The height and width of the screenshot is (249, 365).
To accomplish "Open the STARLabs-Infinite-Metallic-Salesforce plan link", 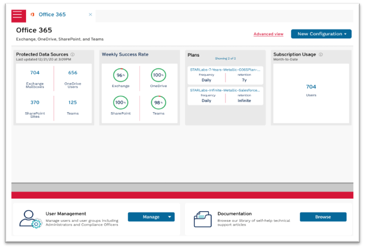I will [x=225, y=90].
